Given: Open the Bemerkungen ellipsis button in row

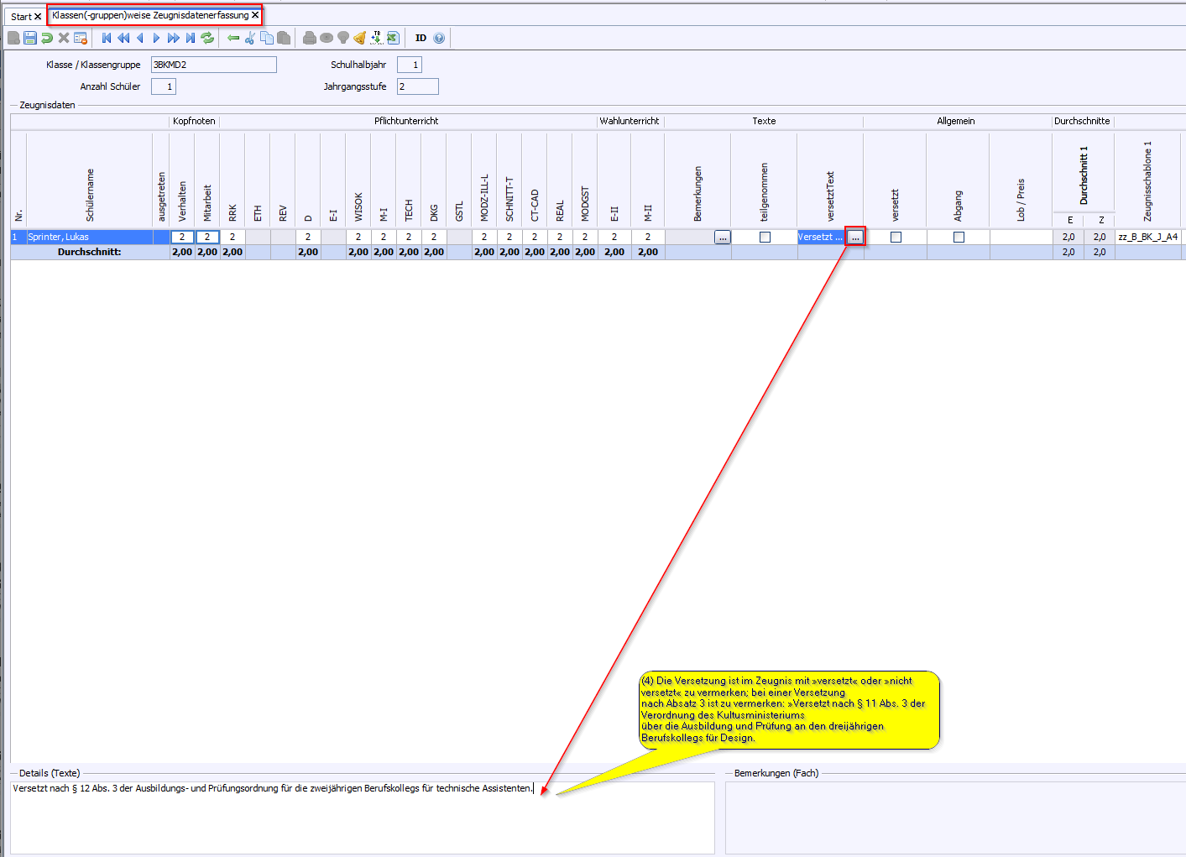Looking at the screenshot, I should [x=722, y=238].
